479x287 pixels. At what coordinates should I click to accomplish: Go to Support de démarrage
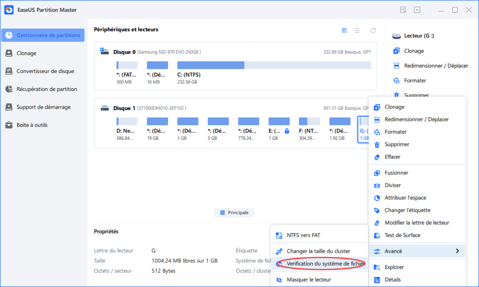(x=43, y=107)
